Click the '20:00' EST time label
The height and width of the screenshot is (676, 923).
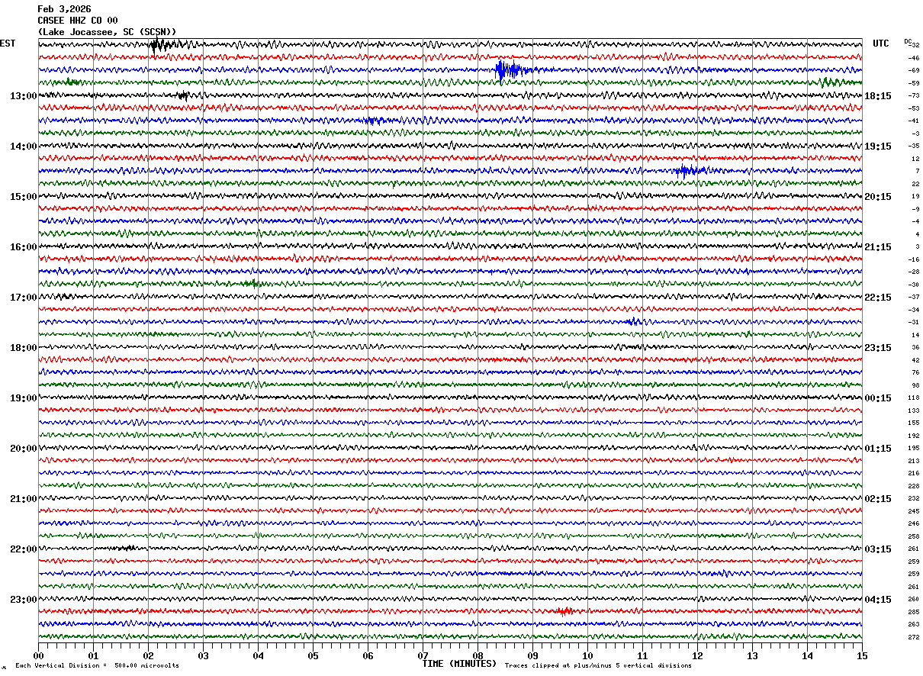coord(24,449)
